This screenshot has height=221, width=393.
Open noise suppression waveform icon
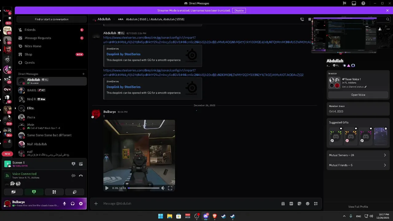[x=73, y=176]
